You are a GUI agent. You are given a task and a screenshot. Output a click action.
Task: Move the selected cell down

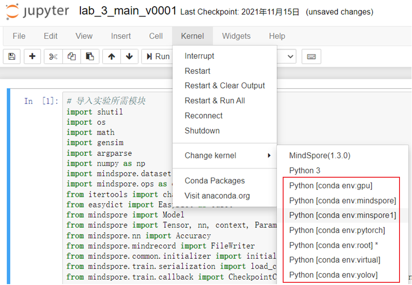(128, 56)
